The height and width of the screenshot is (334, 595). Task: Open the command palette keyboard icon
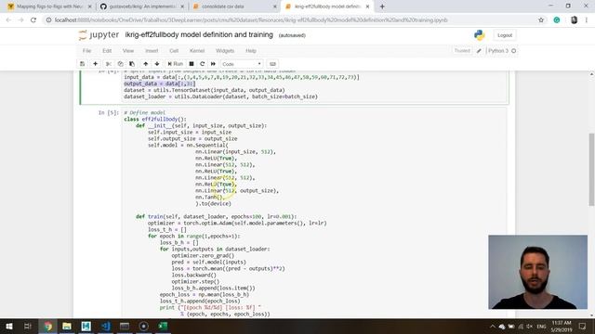272,64
